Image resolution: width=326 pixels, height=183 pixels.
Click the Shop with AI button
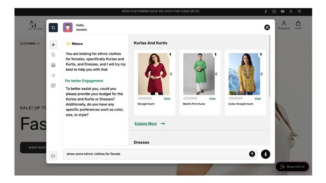[x=292, y=167]
